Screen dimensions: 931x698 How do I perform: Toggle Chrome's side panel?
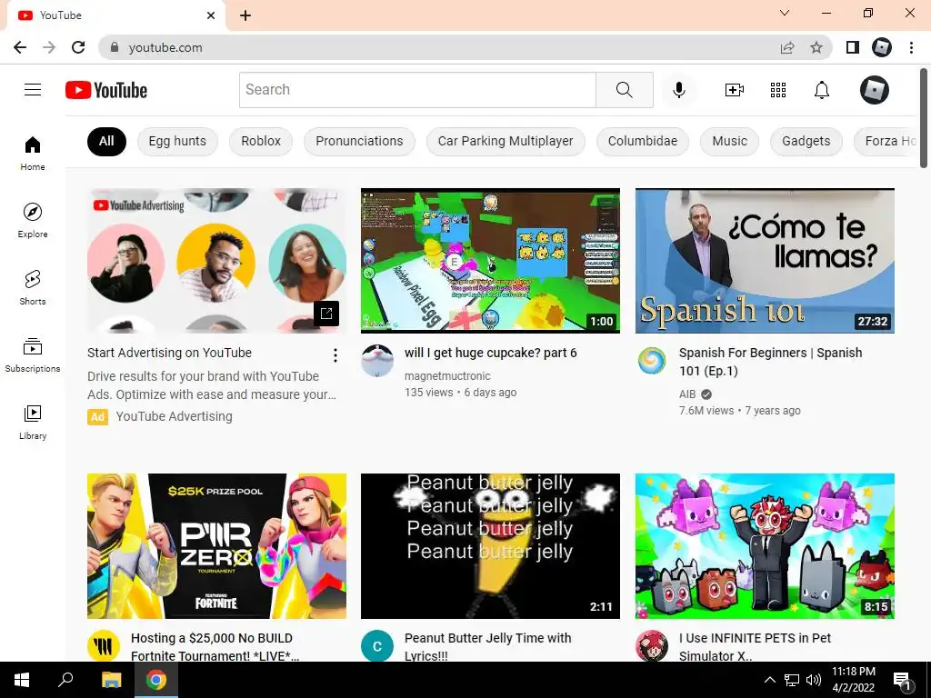[x=853, y=47]
